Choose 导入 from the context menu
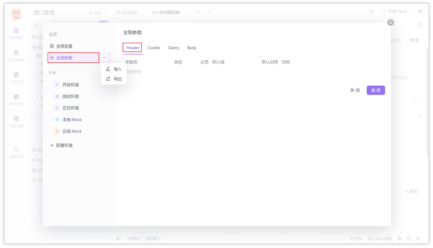This screenshot has width=433, height=248. (114, 69)
